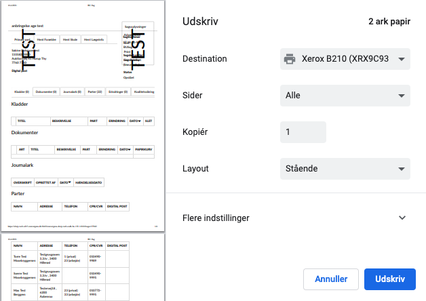The height and width of the screenshot is (301, 426).
Task: Open the Destination printer dropdown
Action: (345, 59)
